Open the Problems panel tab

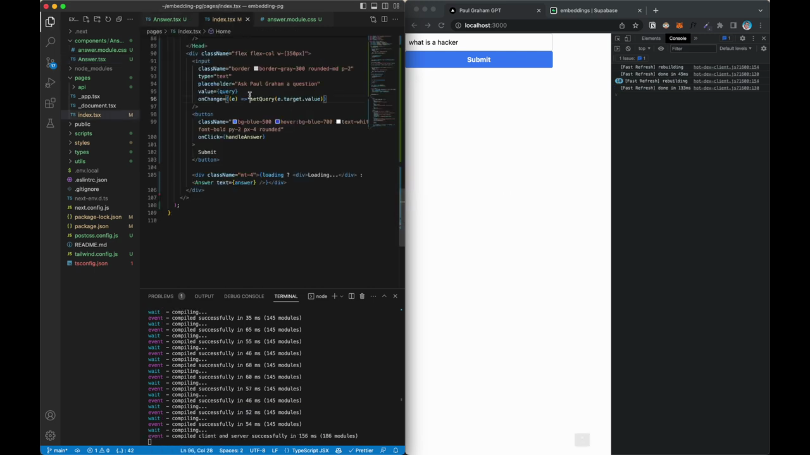pyautogui.click(x=166, y=296)
